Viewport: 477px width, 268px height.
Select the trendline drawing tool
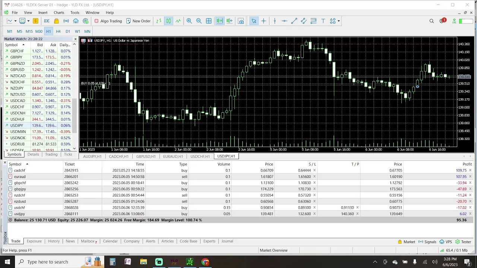point(294,21)
